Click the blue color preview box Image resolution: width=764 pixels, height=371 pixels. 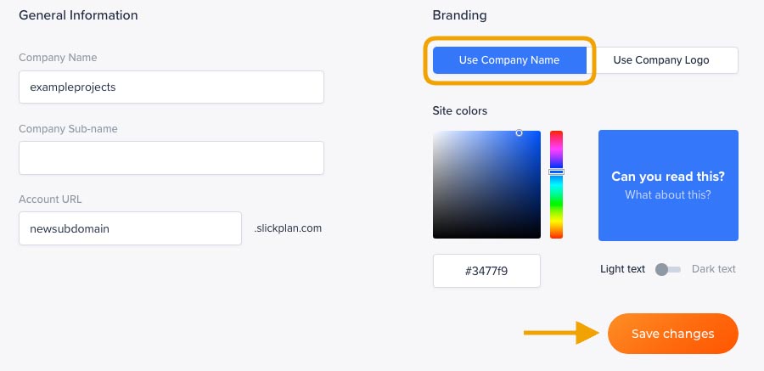point(668,221)
